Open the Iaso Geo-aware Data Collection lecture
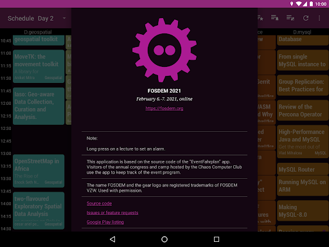329x247 pixels. (39, 106)
